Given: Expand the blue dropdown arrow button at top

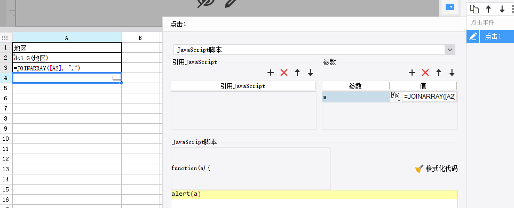Looking at the screenshot, I should (450, 7).
